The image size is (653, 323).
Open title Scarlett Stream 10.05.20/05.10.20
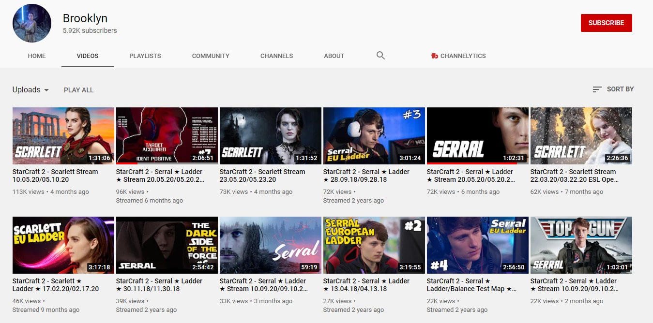[55, 176]
